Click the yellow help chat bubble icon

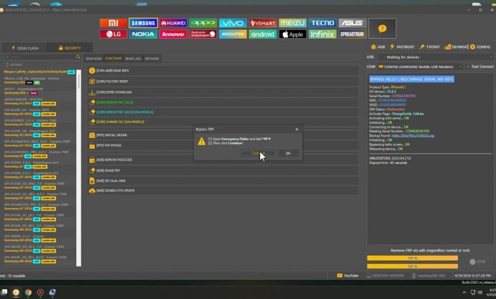[382, 29]
